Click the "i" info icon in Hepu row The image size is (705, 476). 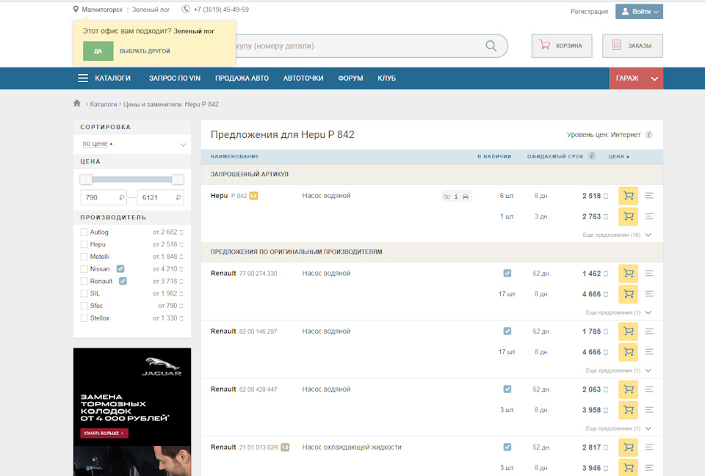pos(456,197)
